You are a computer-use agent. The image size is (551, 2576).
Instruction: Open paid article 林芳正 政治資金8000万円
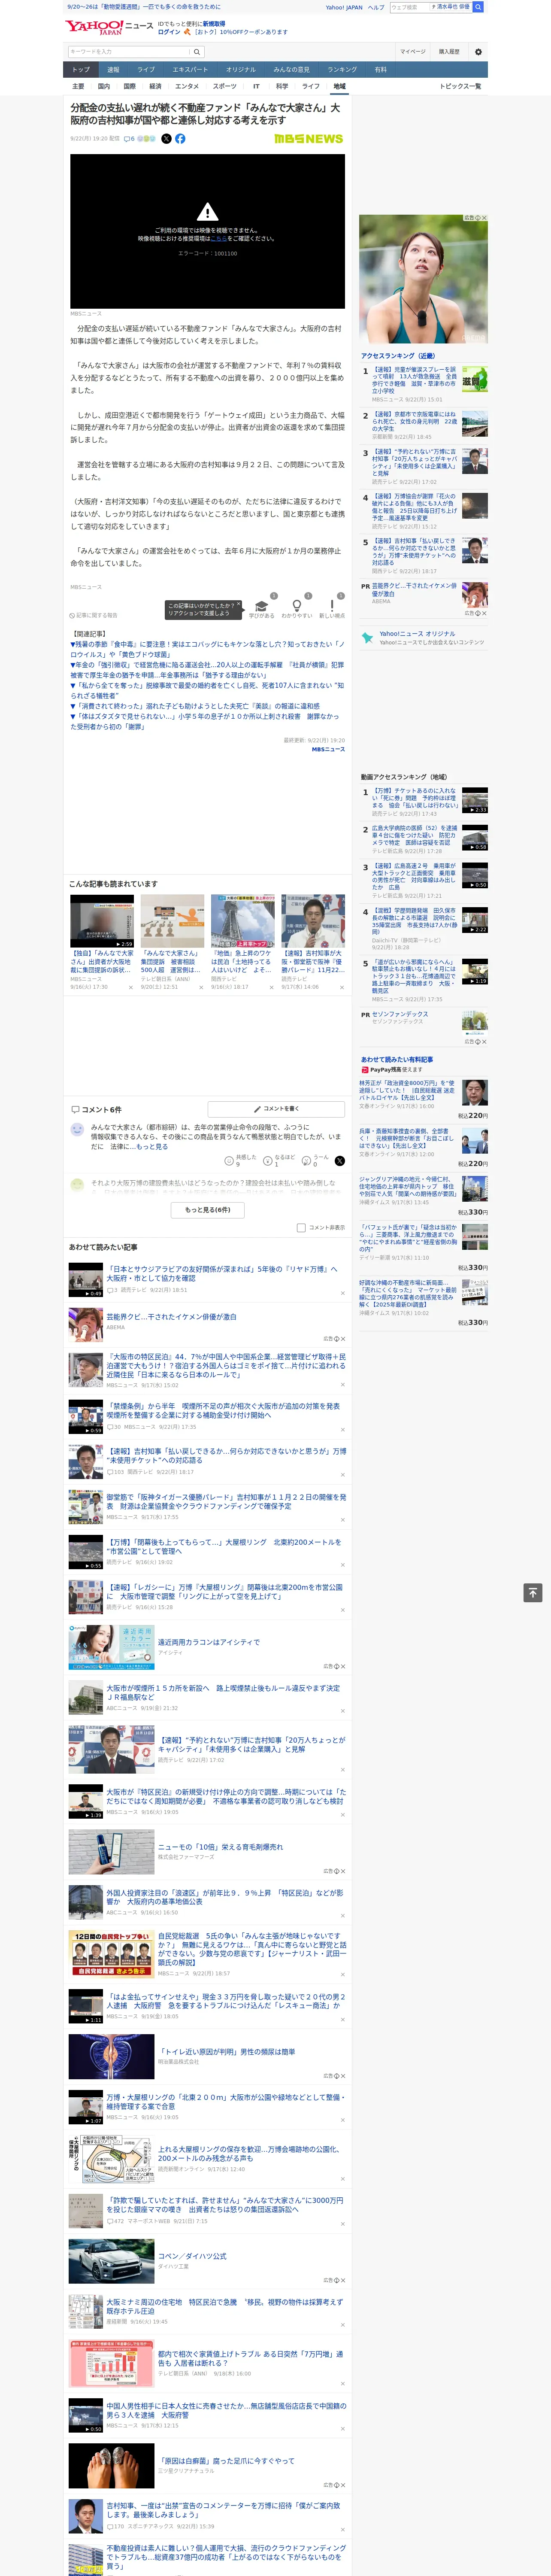coord(407,1091)
